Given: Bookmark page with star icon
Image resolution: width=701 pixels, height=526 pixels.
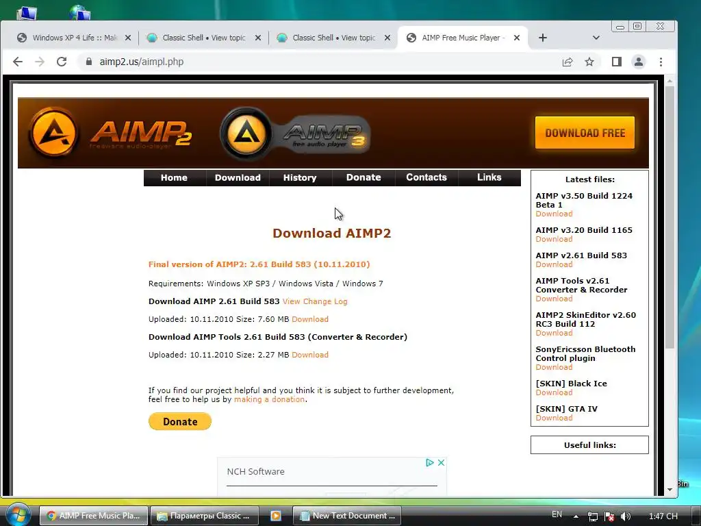Looking at the screenshot, I should pos(589,62).
